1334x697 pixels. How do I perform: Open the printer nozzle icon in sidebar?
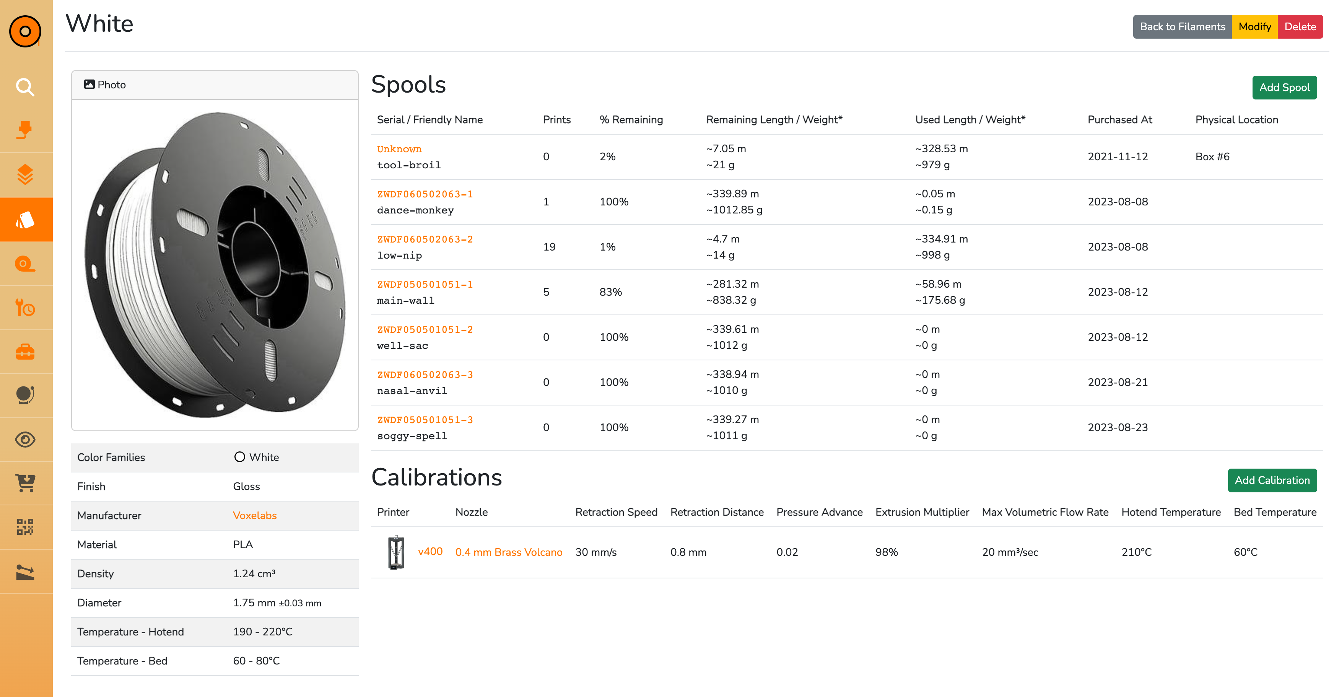25,130
